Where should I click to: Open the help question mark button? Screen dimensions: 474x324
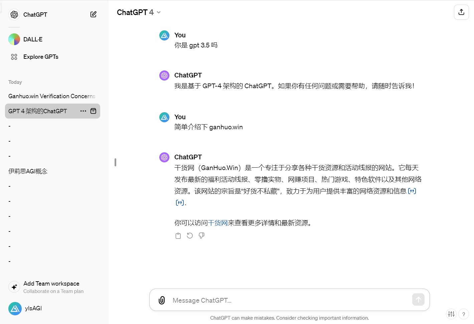(x=464, y=314)
